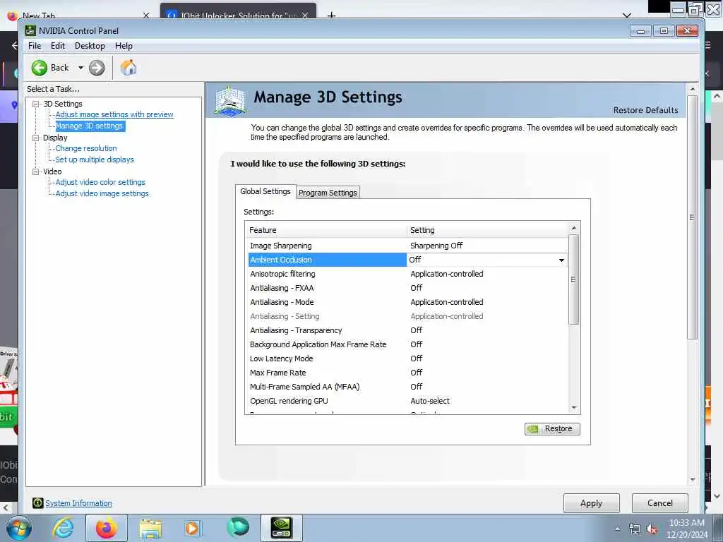Click the network tray icon
This screenshot has width=723, height=542.
coord(635,529)
